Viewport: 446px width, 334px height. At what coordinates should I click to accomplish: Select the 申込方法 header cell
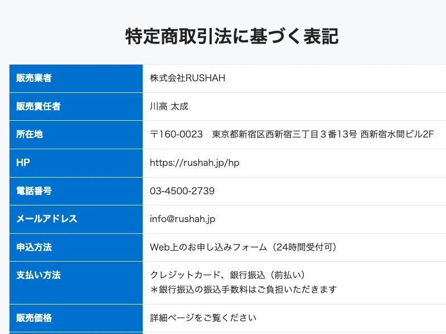point(76,247)
